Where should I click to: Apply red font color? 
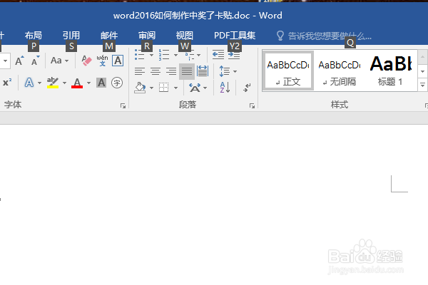(x=77, y=83)
